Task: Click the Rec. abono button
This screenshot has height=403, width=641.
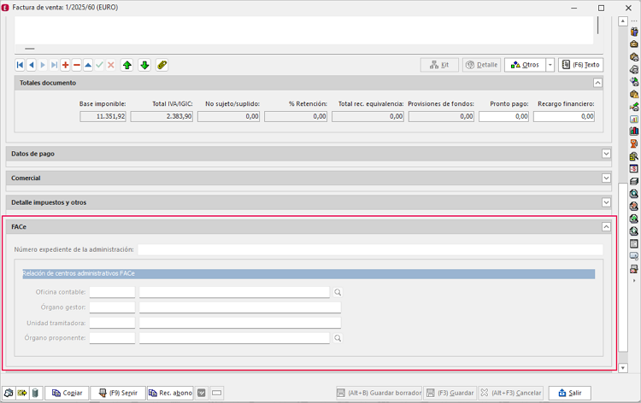Action: [170, 393]
